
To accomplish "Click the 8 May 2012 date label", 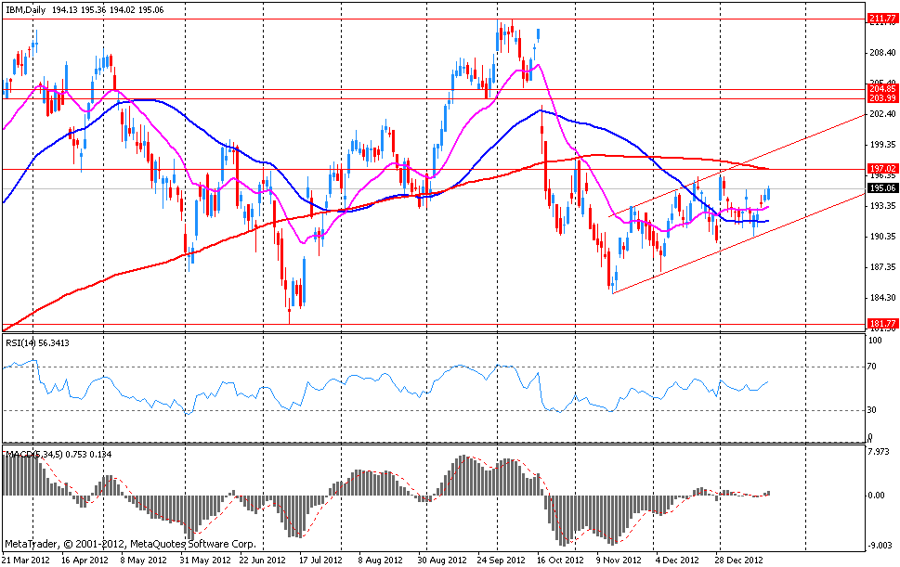I will [144, 561].
